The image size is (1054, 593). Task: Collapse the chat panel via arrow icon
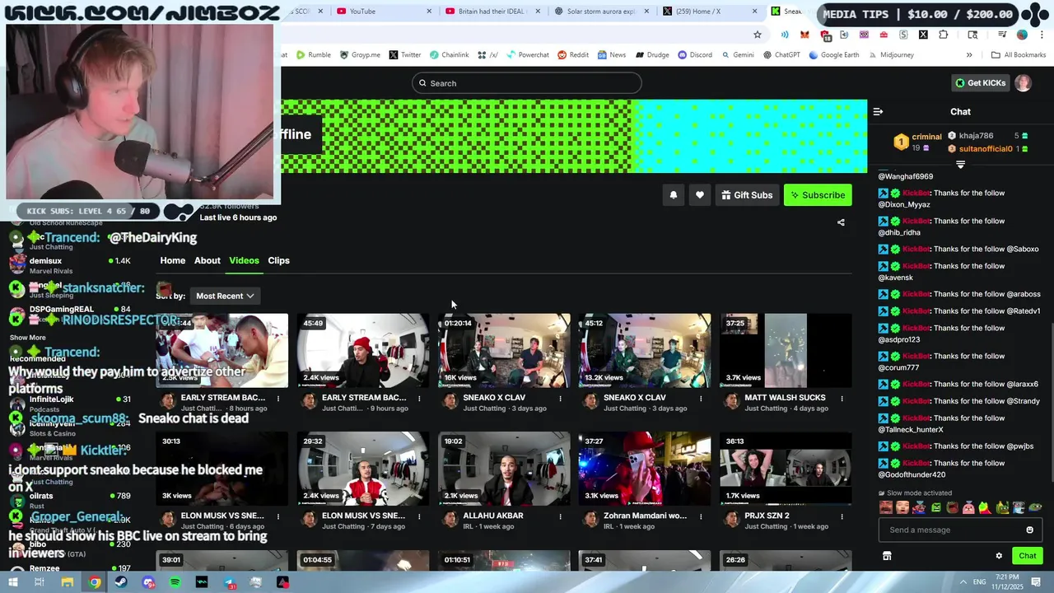click(x=878, y=111)
